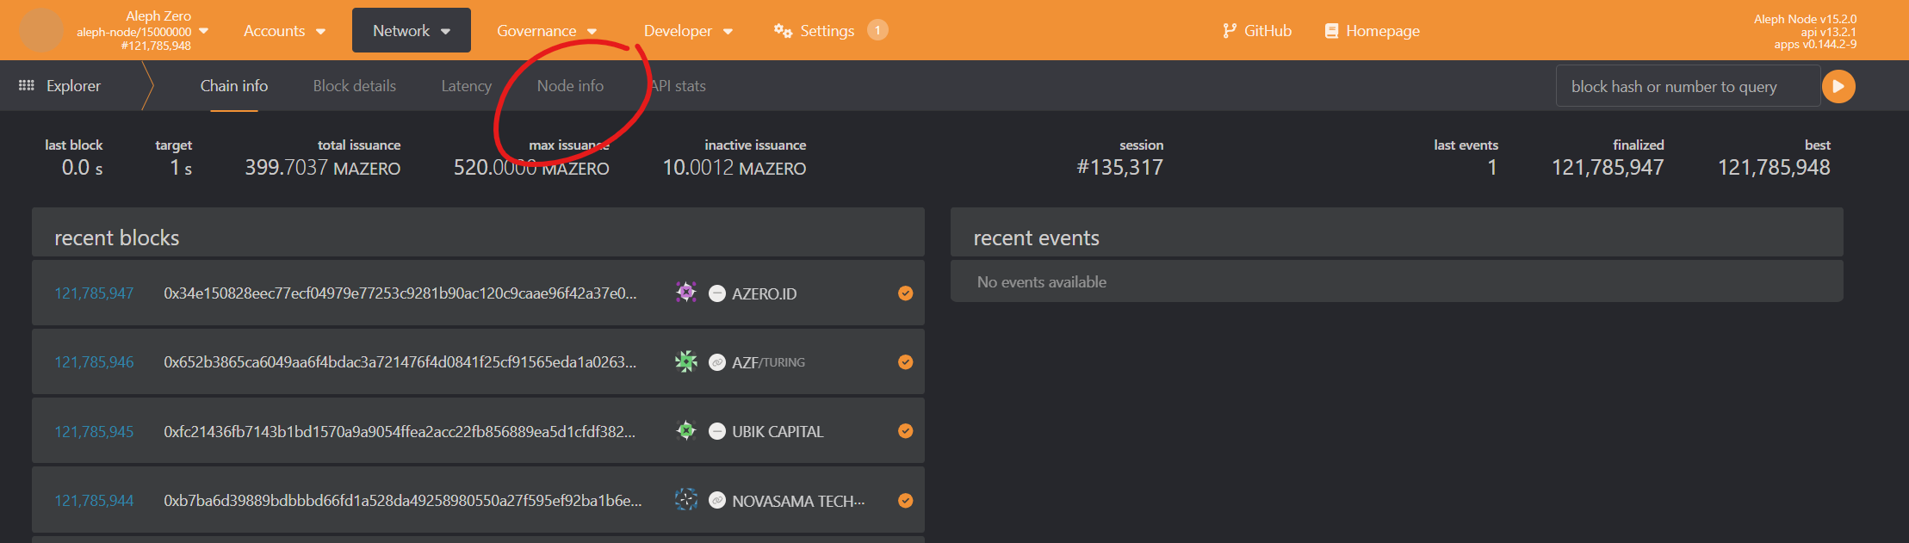Click finalized checkmark for block 121,785,947
The image size is (1909, 543).
(x=905, y=293)
